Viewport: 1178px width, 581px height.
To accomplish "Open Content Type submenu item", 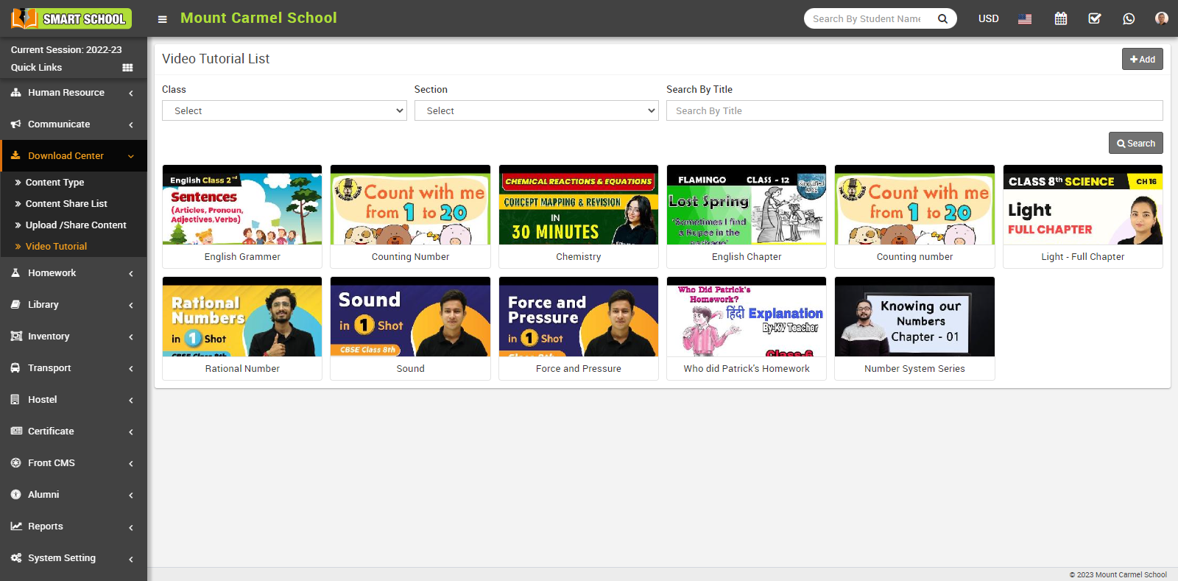I will (54, 183).
